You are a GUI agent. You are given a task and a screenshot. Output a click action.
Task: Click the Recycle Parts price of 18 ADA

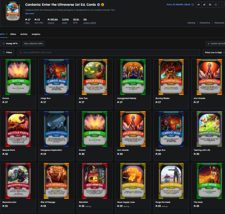[5, 154]
